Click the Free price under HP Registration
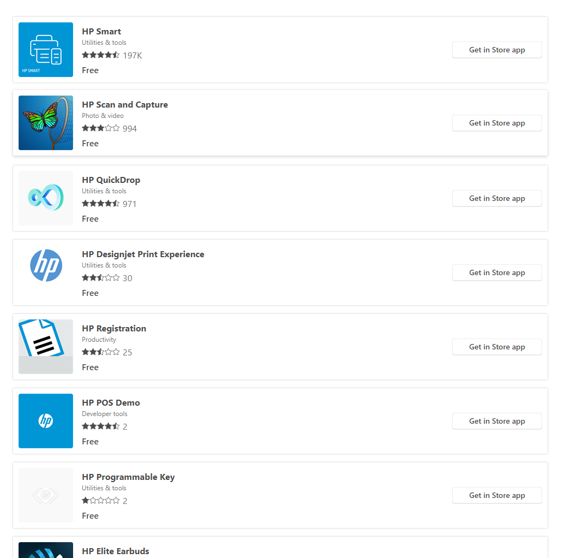Screen dimensions: 565x558 90,367
